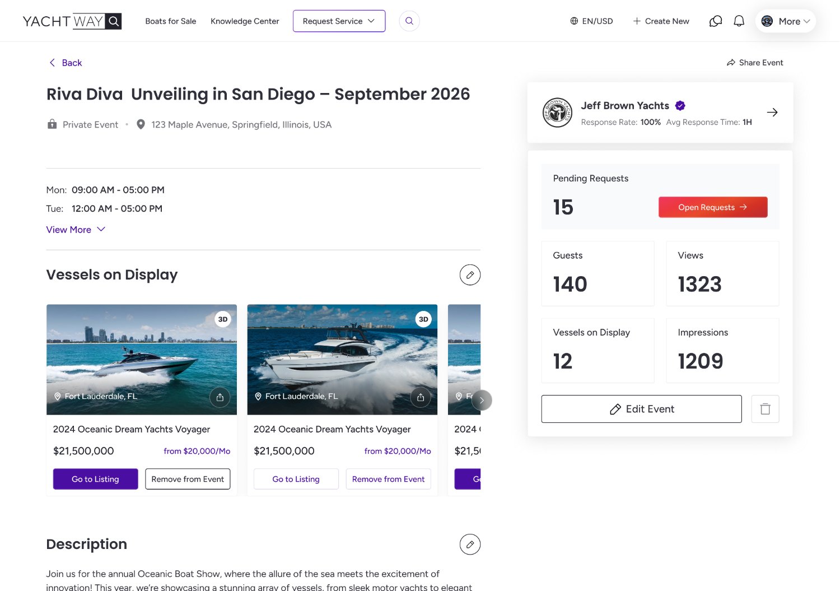The height and width of the screenshot is (591, 840).
Task: Click the Views stat card
Action: [723, 273]
